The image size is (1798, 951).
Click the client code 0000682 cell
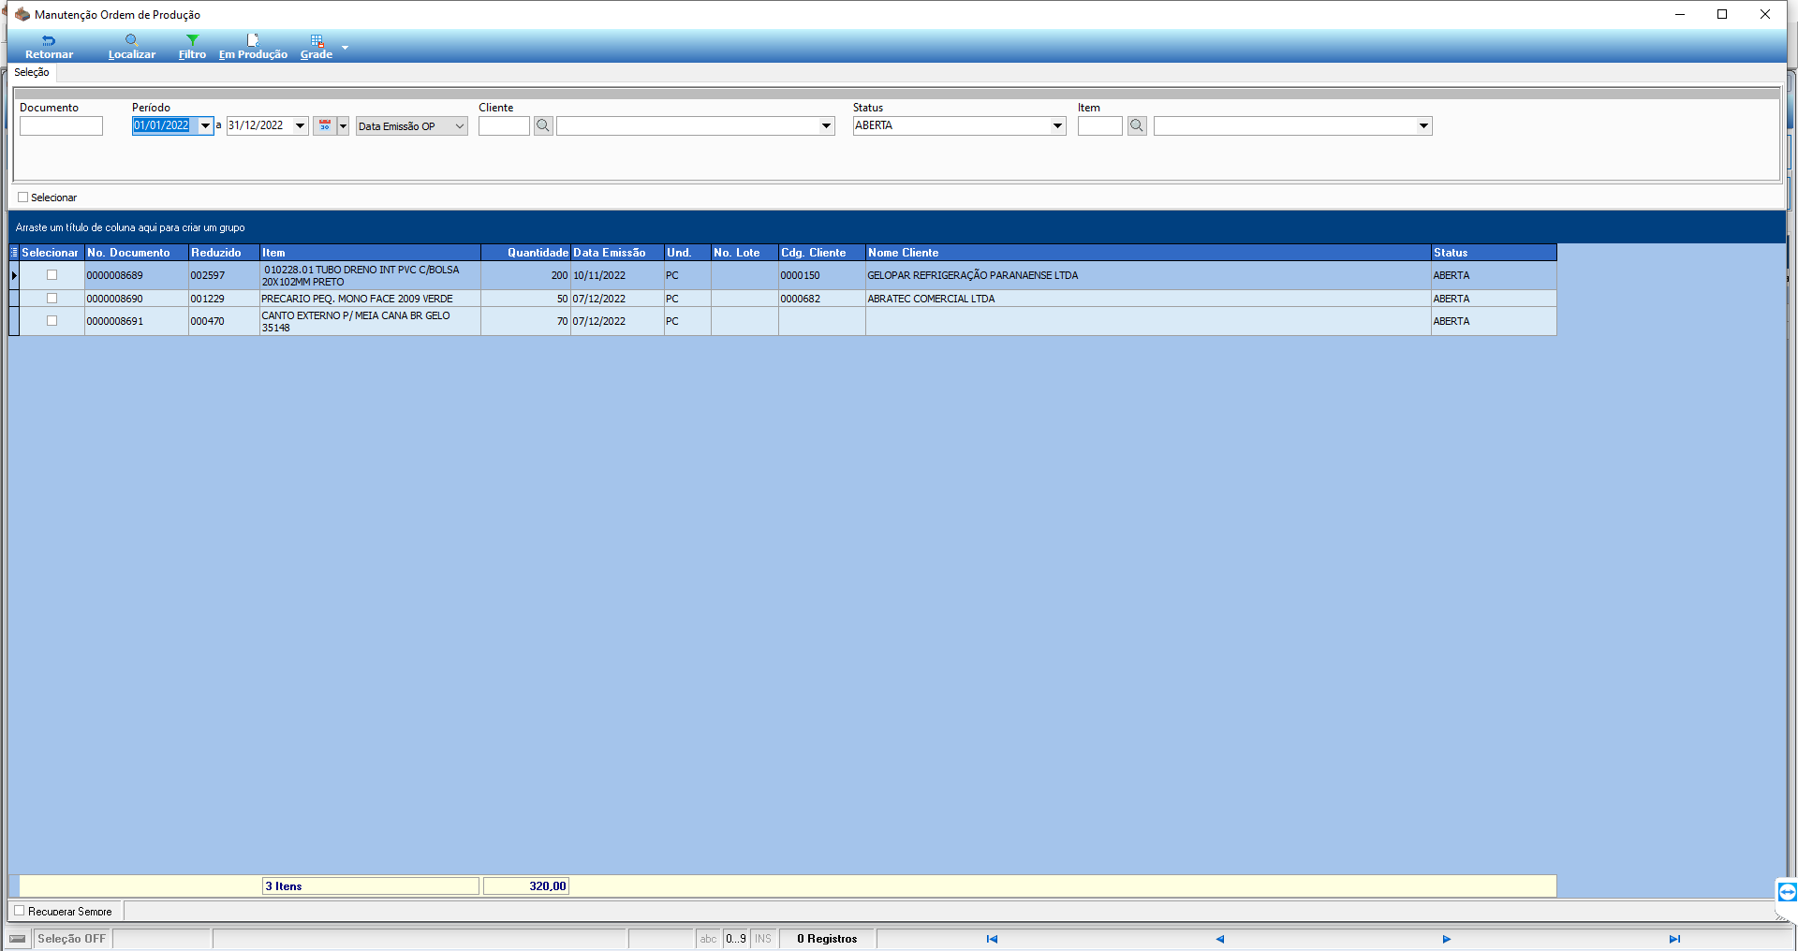pyautogui.click(x=822, y=299)
